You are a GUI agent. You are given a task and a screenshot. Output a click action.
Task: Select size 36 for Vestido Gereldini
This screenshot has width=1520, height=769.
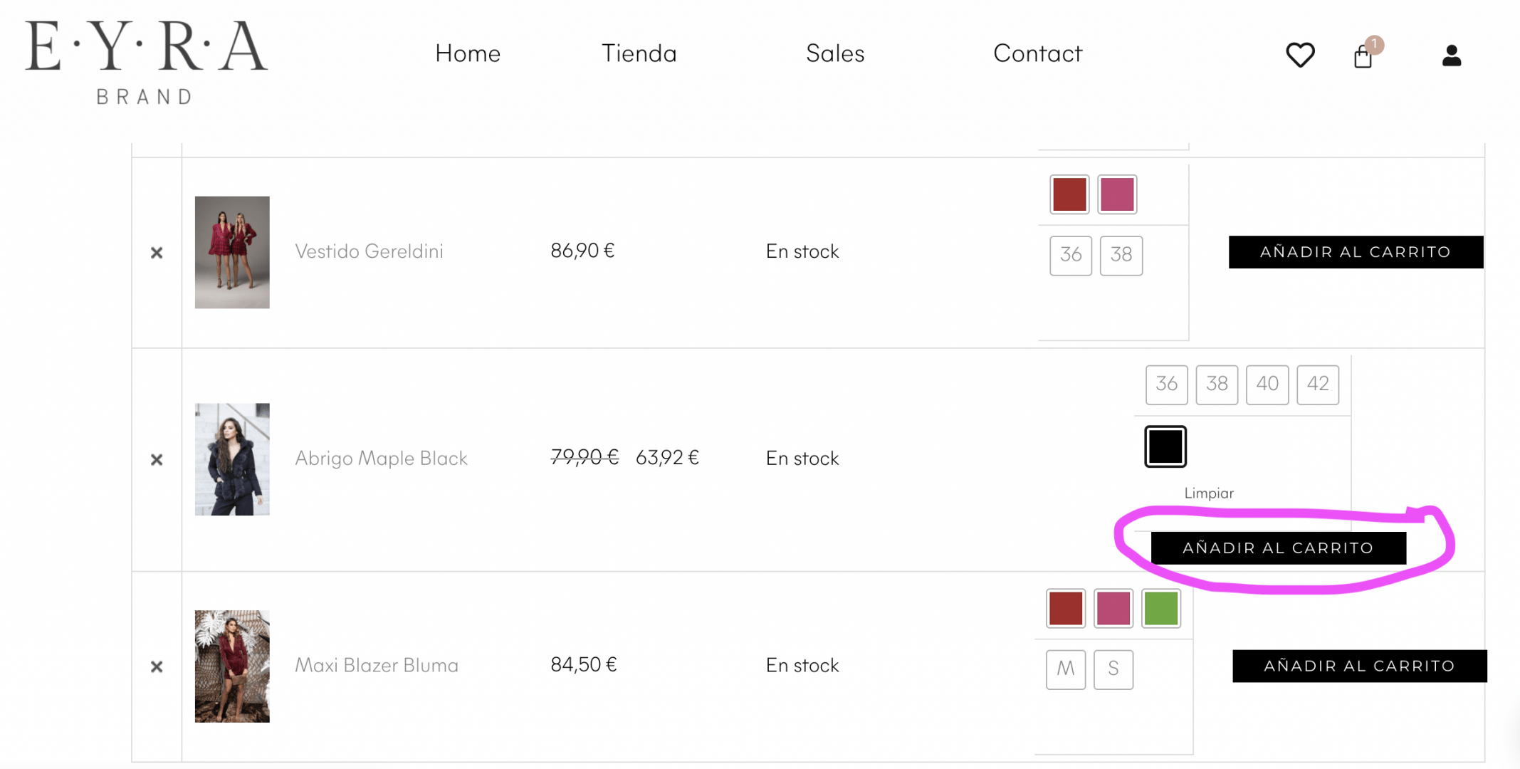click(x=1071, y=256)
